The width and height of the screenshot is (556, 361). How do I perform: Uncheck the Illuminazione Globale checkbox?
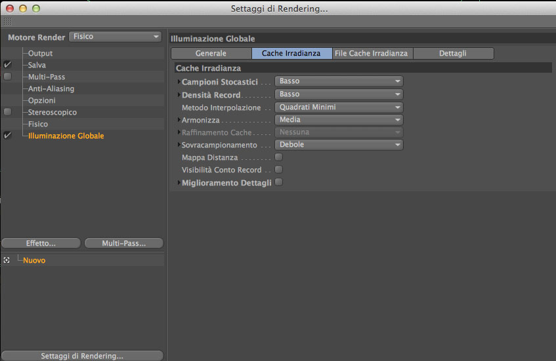point(7,136)
